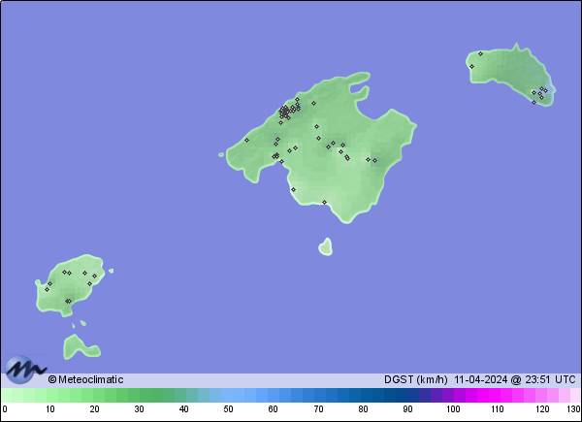Screen dimensions: 582x422
Task: Click the small Cabrera island south of Mallorca
Action: click(326, 247)
